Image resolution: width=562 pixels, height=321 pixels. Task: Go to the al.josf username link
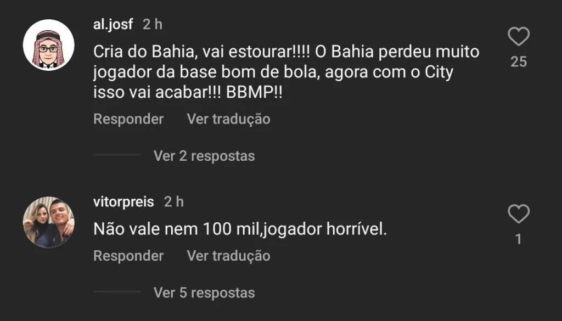click(113, 25)
